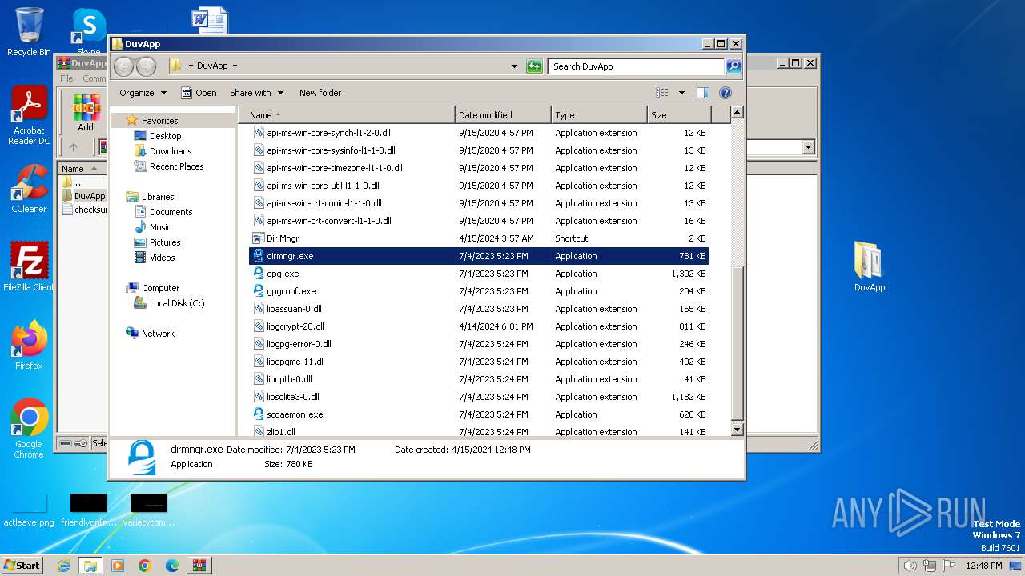Select the DuvApp folder on desktop
This screenshot has width=1025, height=576.
(x=869, y=266)
